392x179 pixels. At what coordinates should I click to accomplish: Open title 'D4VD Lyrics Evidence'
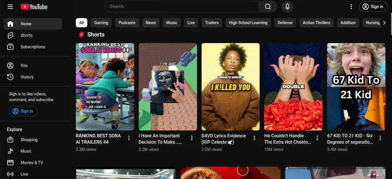[223, 139]
